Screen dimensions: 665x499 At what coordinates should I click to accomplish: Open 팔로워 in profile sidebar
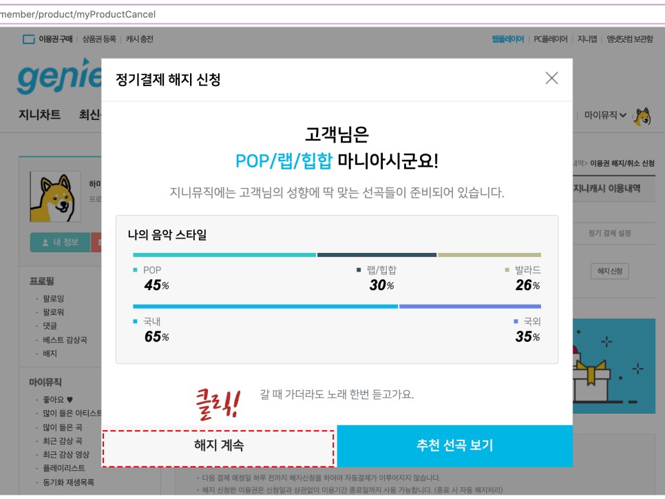54,312
